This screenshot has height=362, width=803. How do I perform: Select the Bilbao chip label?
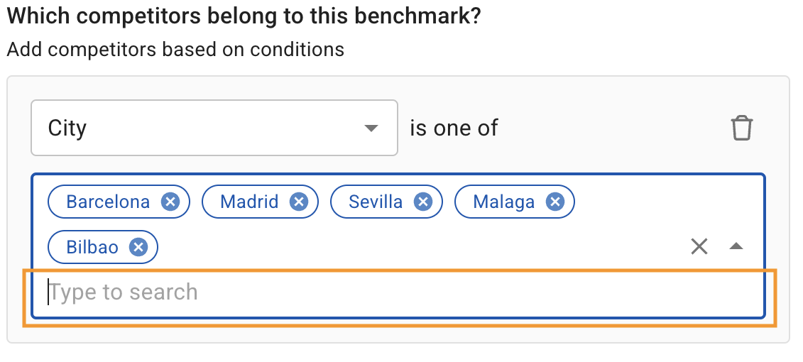(92, 247)
